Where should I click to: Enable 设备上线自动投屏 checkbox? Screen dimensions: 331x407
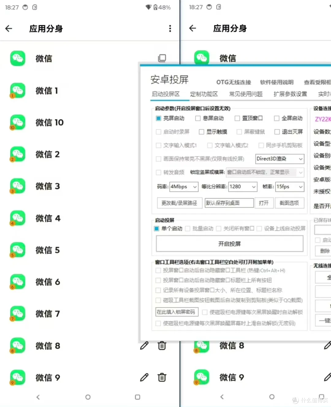(x=259, y=228)
